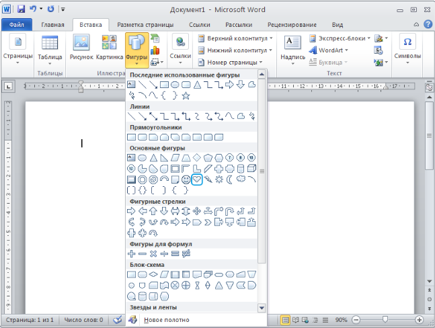This screenshot has height=328, width=435.
Task: Open proofing check icon in status bar
Action: 118,320
